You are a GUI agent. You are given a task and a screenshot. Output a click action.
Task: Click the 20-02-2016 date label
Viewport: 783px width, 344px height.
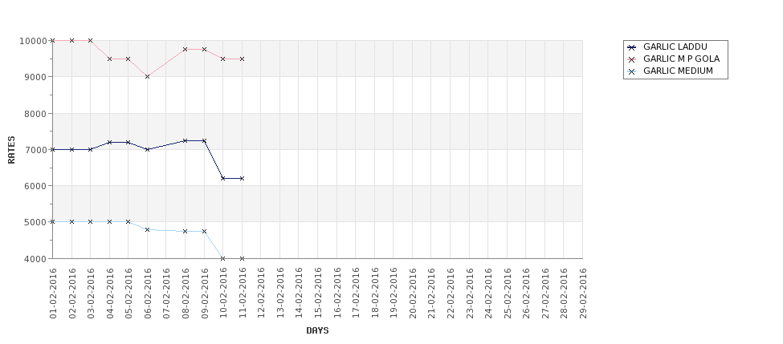point(413,293)
